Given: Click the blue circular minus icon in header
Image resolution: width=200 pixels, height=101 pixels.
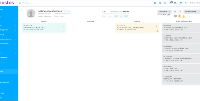Looking at the screenshot, I should coord(155,3).
